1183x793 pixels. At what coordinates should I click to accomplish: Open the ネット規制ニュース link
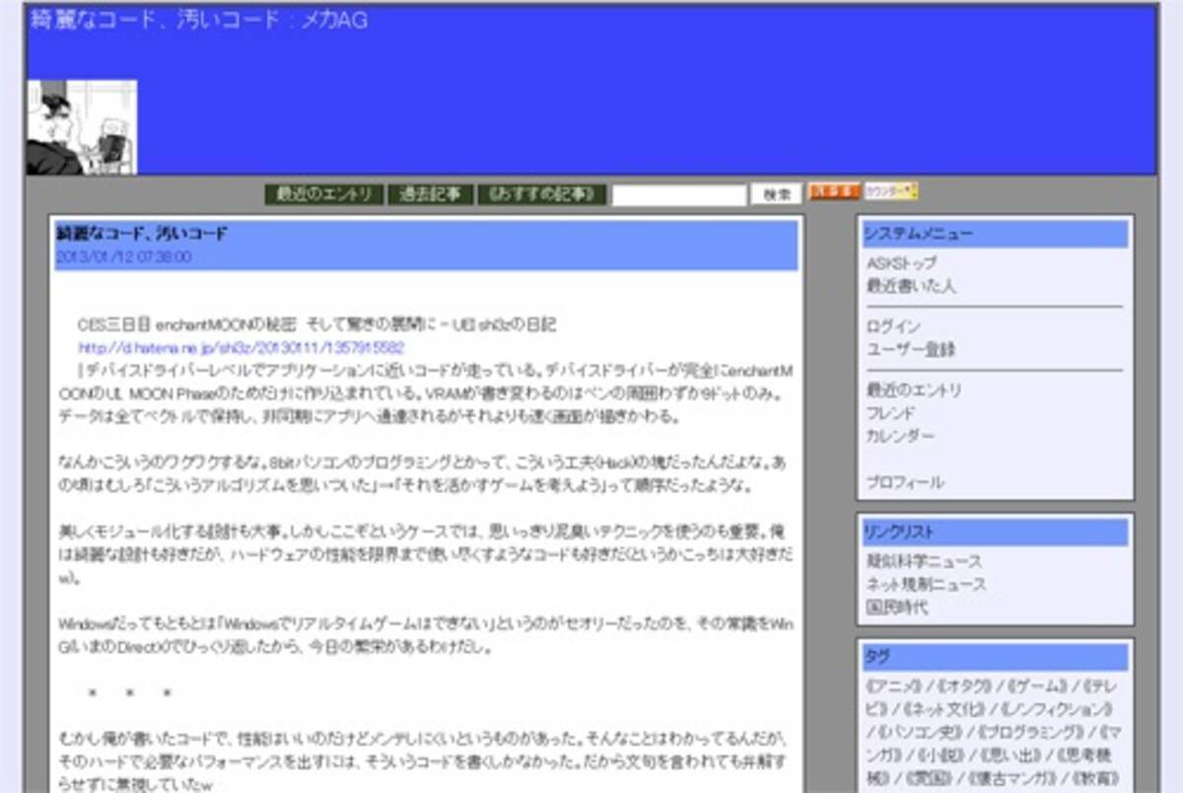tap(926, 584)
